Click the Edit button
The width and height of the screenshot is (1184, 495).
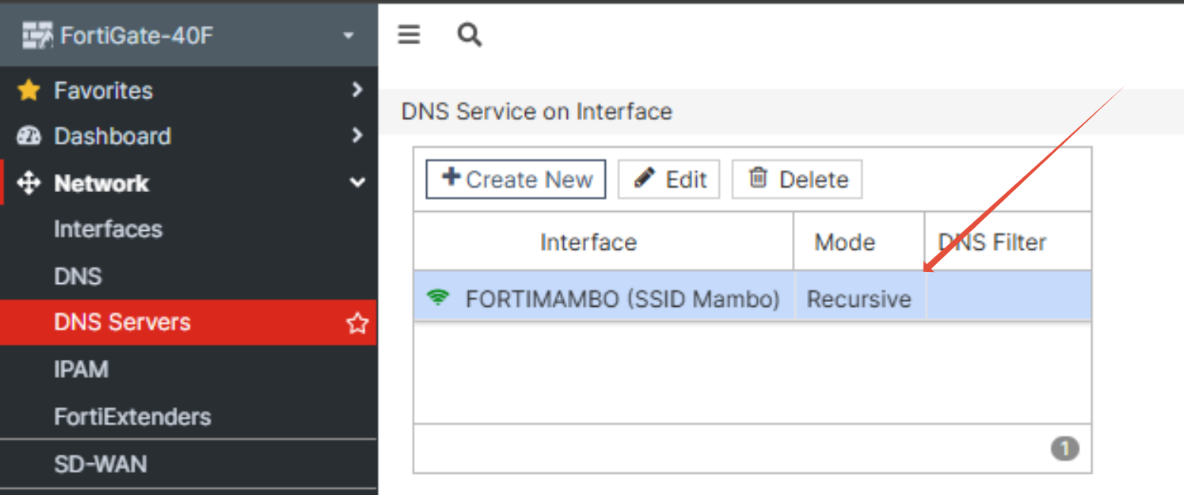[668, 179]
